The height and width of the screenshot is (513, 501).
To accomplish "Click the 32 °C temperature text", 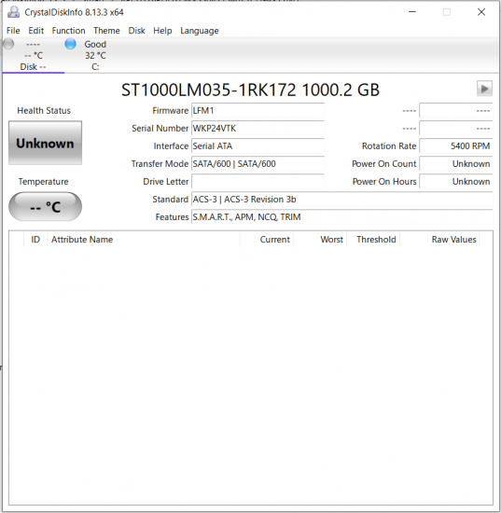I will click(x=95, y=55).
